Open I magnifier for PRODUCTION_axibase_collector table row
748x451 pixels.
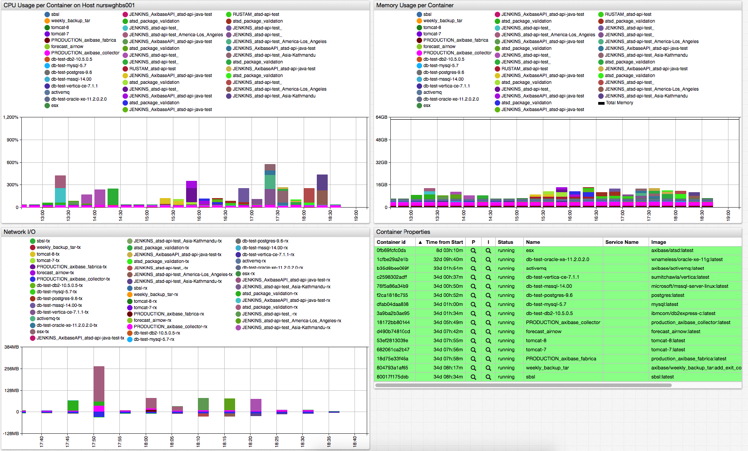tap(488, 323)
